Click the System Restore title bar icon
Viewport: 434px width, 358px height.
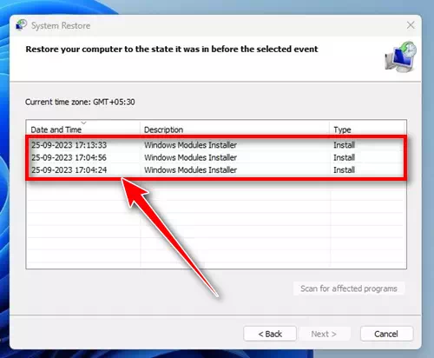coord(21,25)
